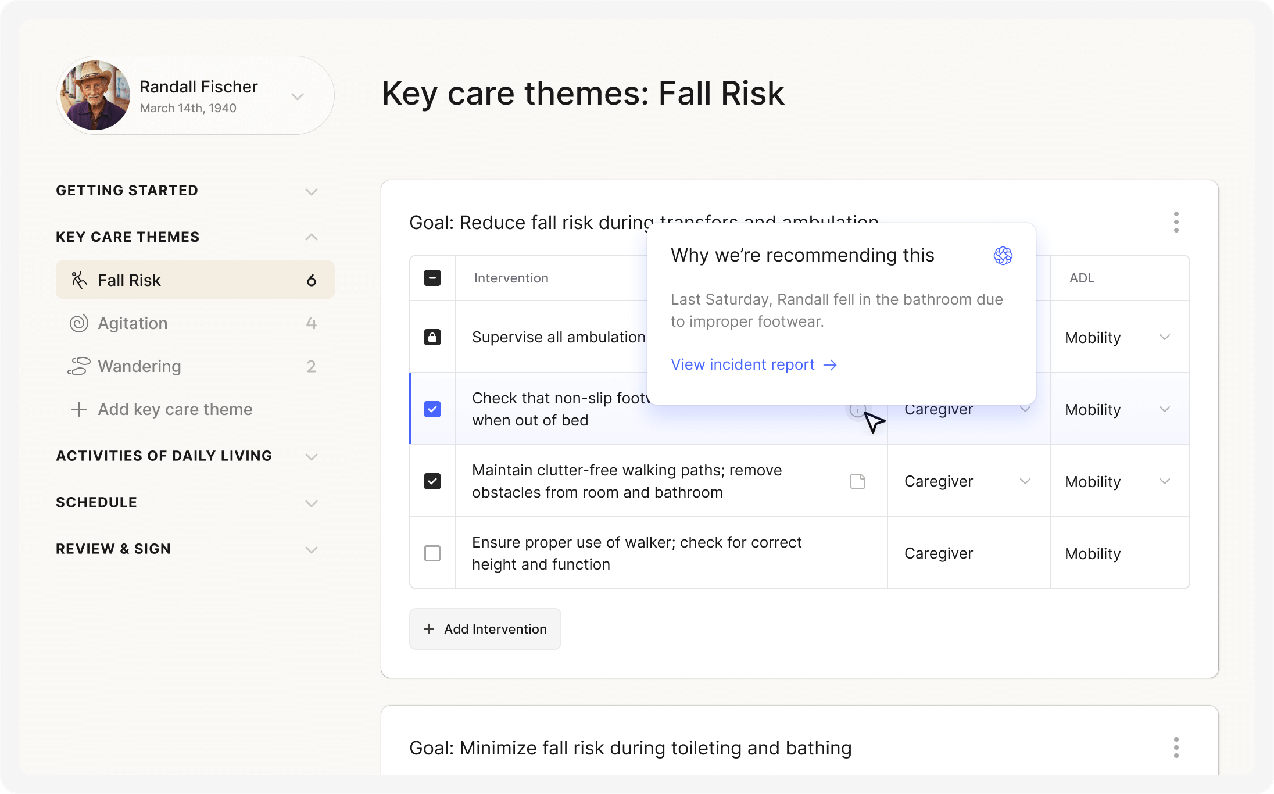Expand the Getting Started section
Screen dimensions: 1274x794
(x=312, y=191)
